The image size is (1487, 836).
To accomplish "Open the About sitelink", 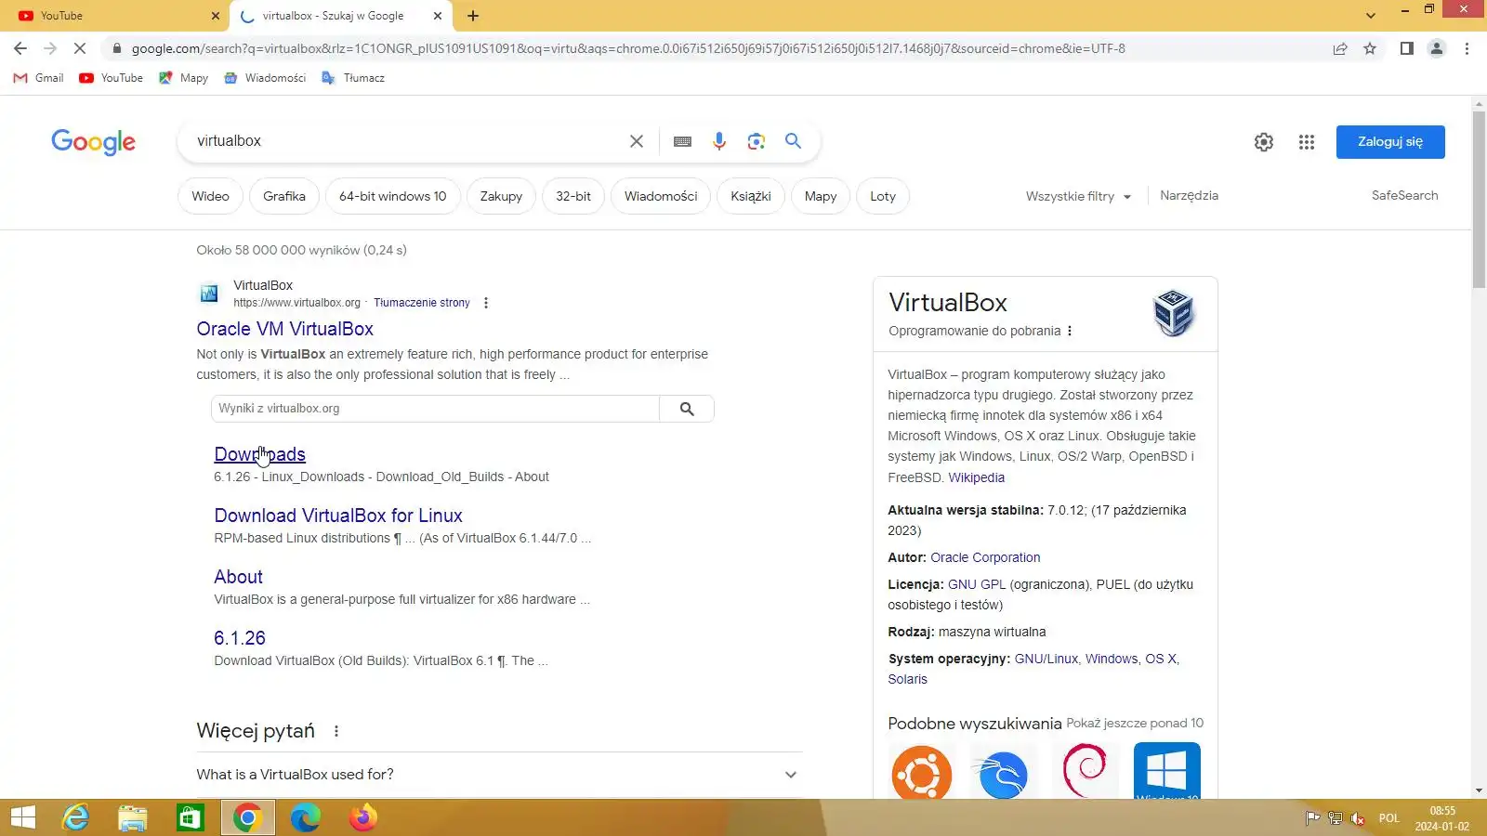I will click(239, 577).
